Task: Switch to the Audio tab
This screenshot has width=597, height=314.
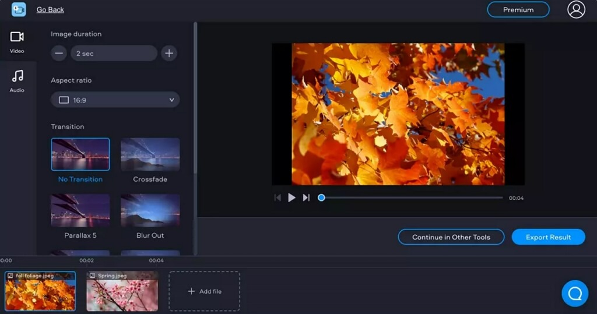Action: coord(17,81)
